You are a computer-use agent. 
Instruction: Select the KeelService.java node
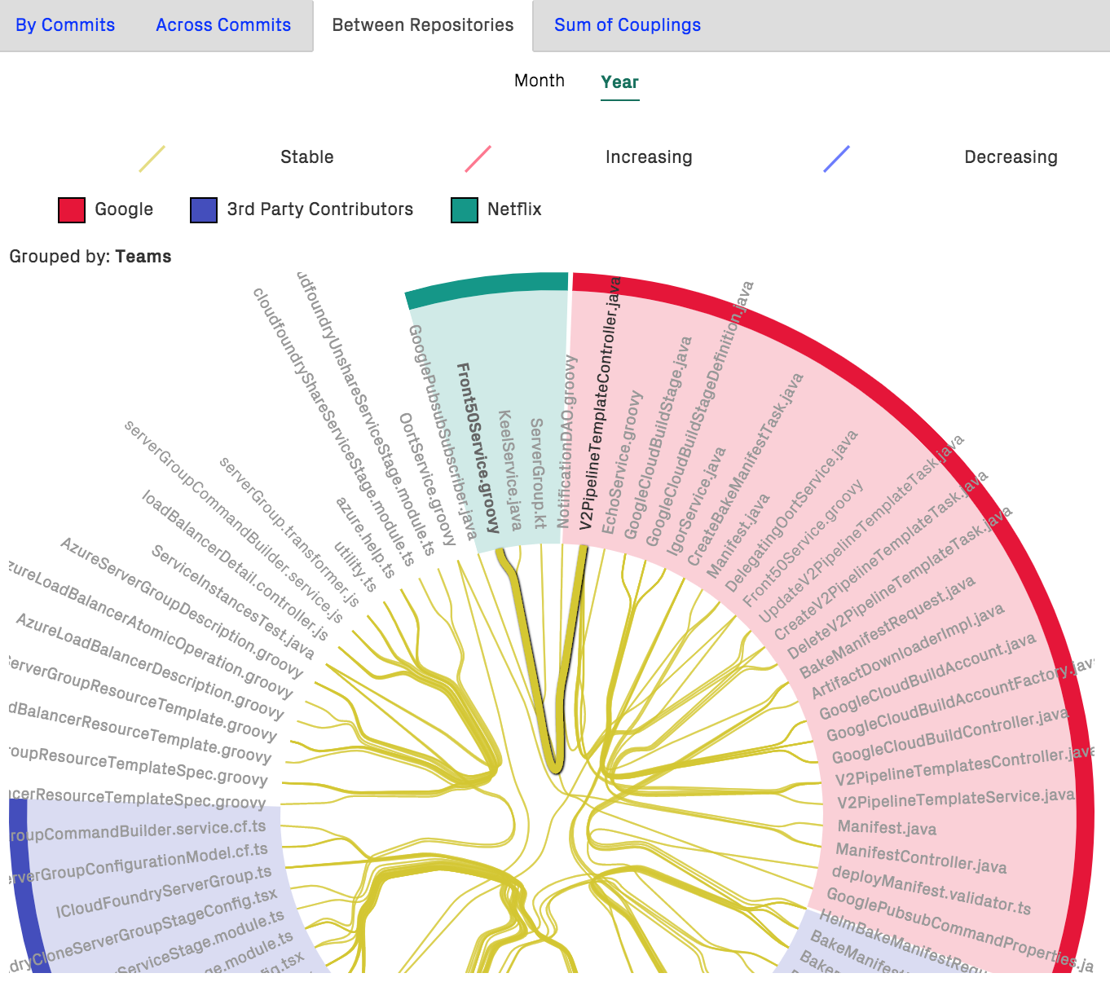point(510,470)
